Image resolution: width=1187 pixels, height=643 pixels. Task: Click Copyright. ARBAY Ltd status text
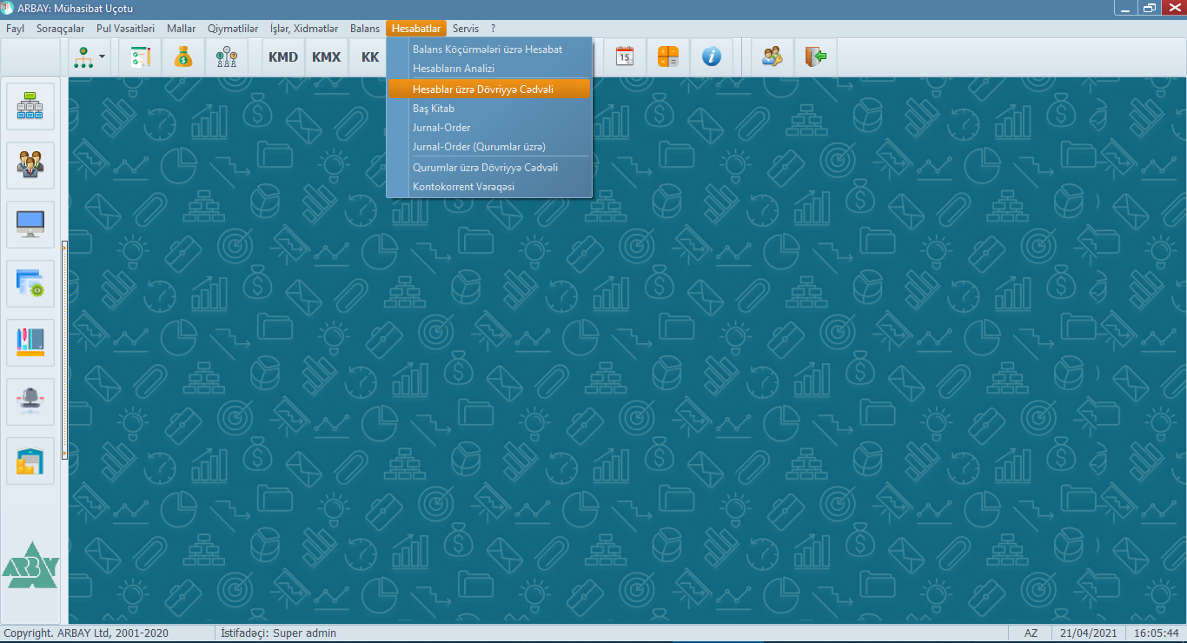(x=86, y=633)
